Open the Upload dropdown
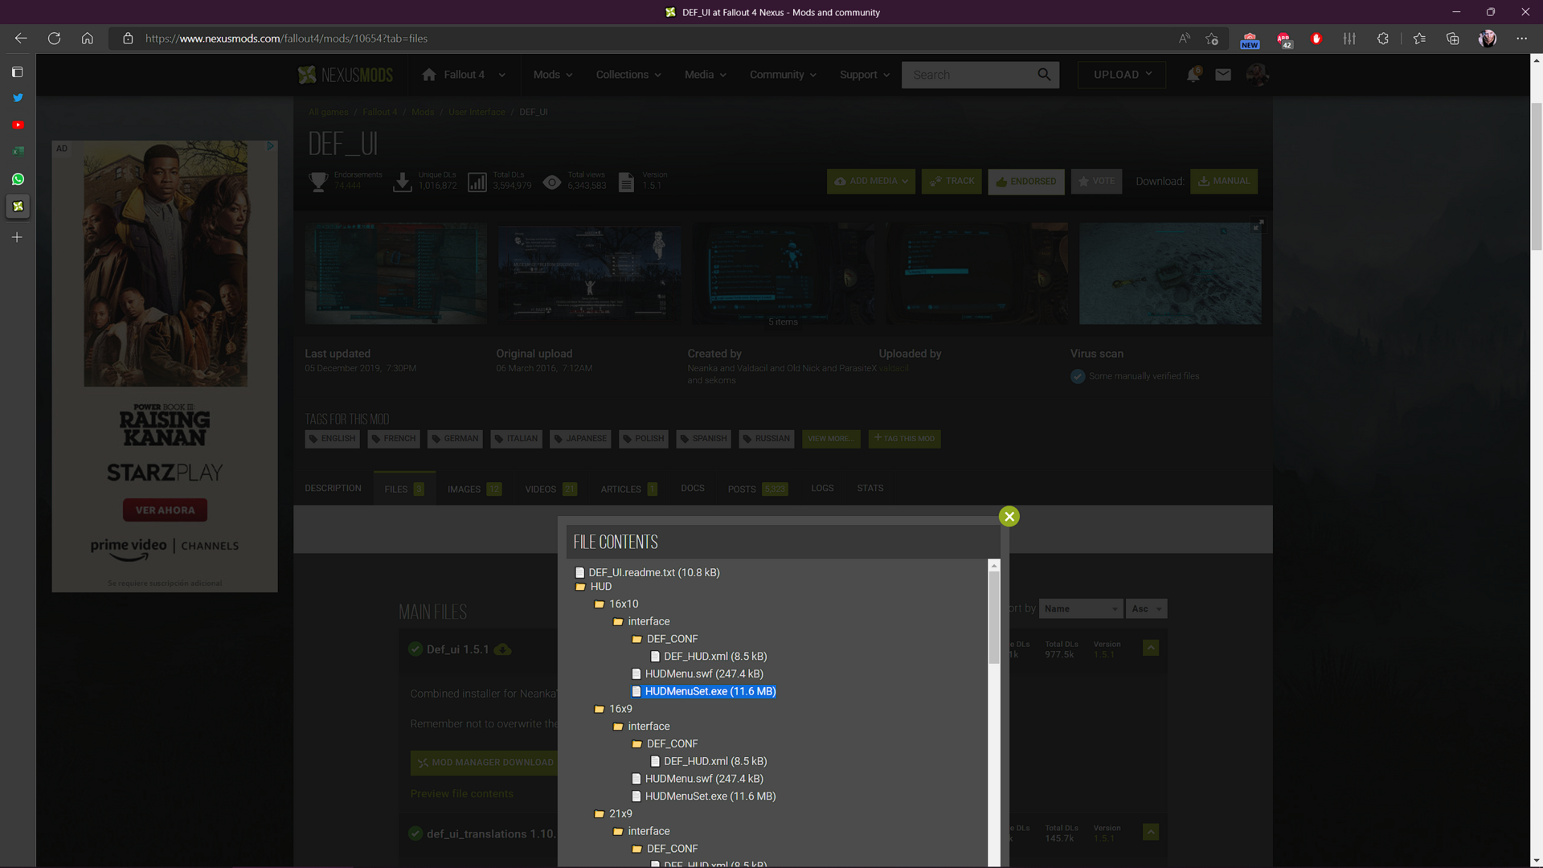The height and width of the screenshot is (868, 1543). [x=1122, y=75]
